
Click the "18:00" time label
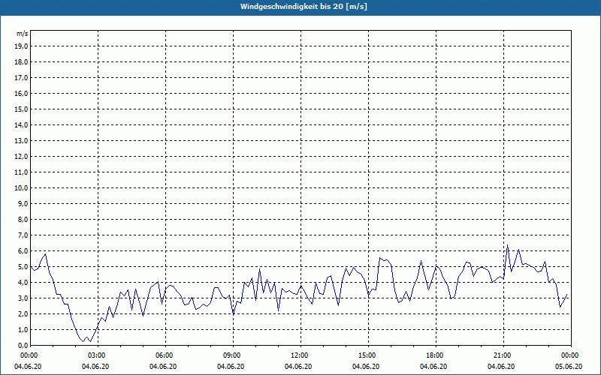pyautogui.click(x=436, y=355)
